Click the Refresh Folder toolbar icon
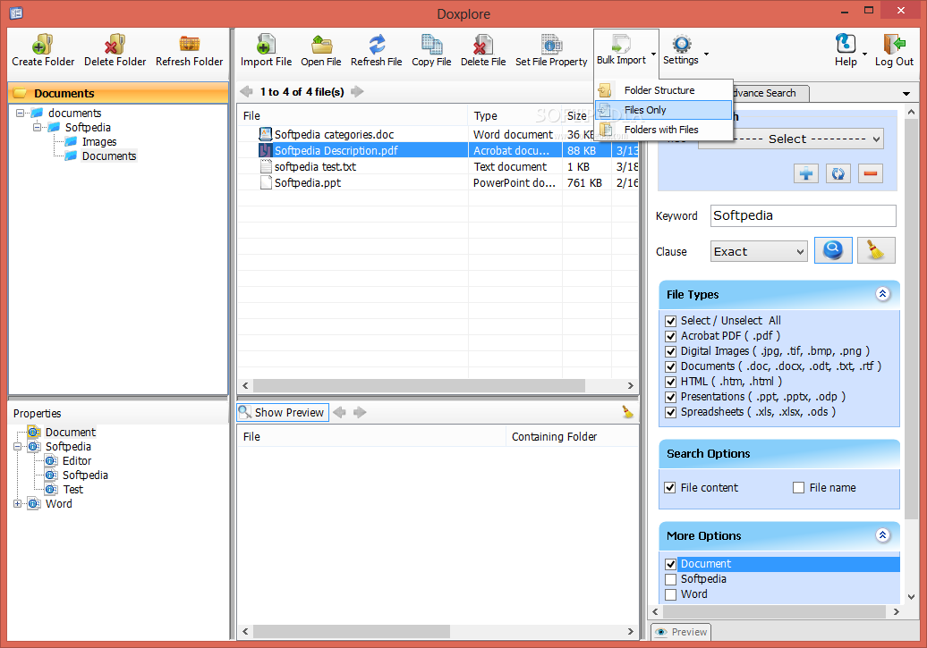The width and height of the screenshot is (927, 648). point(189,45)
